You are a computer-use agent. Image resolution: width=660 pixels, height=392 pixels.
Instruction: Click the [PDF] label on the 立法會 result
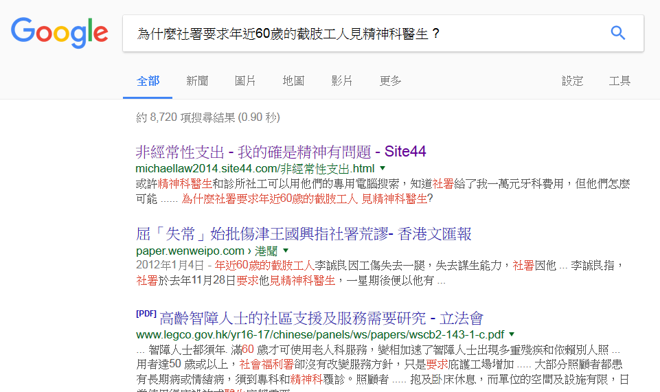(146, 314)
